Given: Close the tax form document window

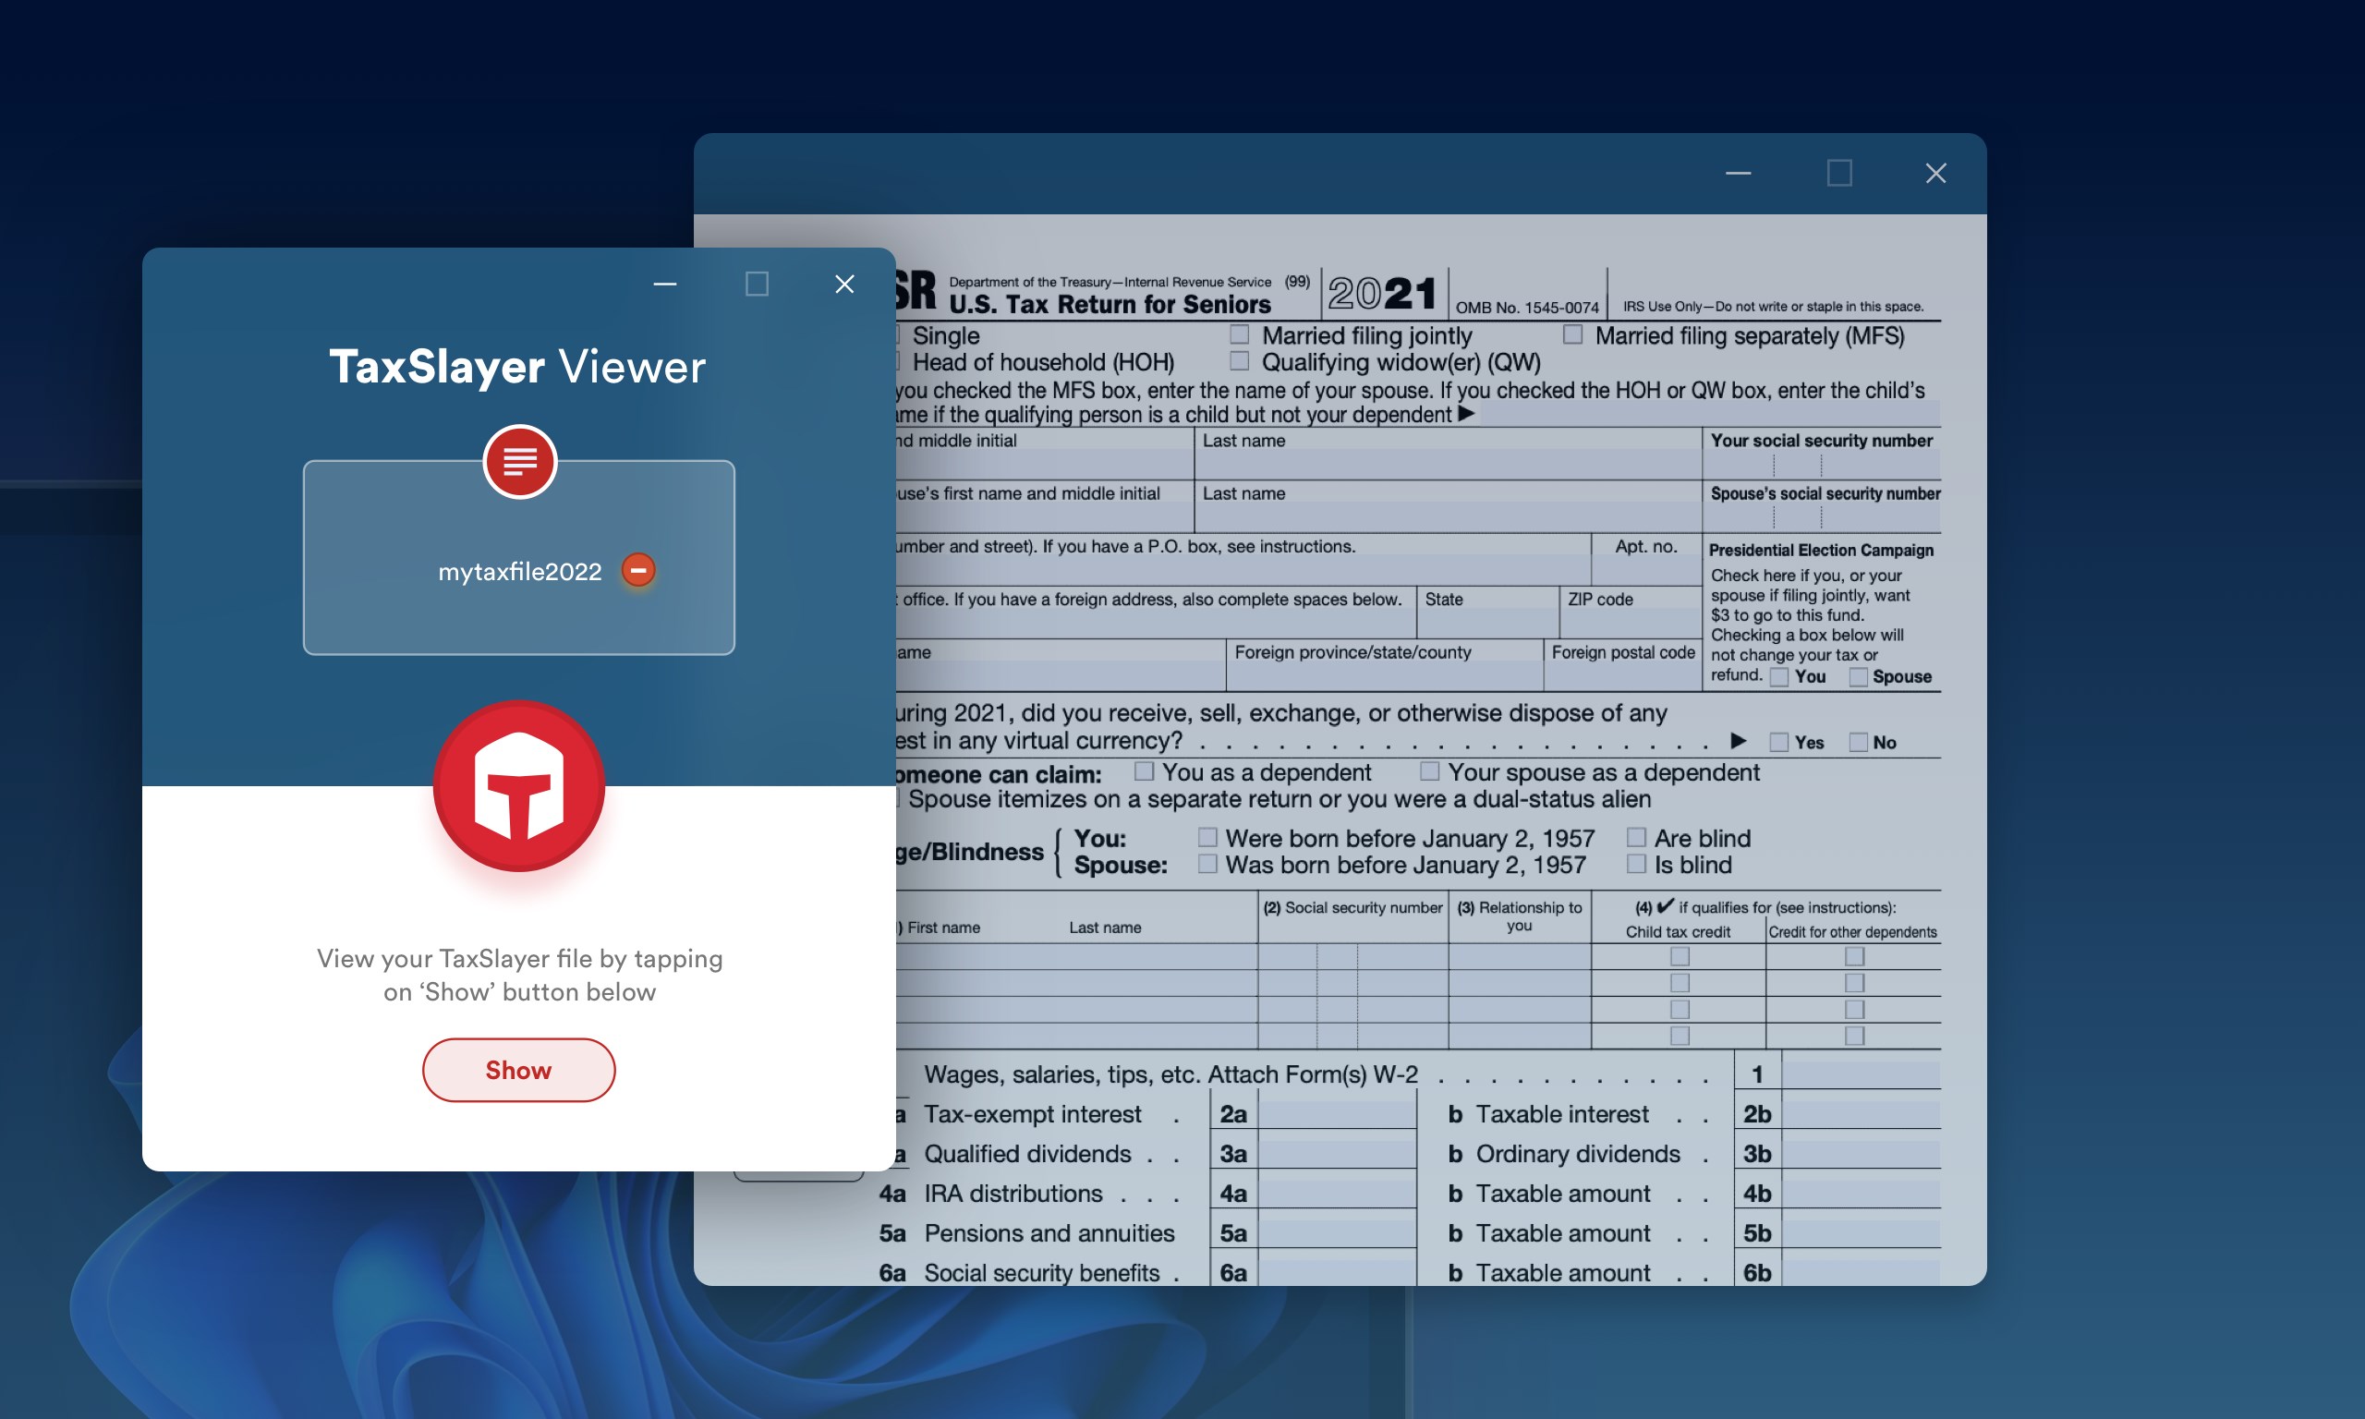Looking at the screenshot, I should pos(1934,173).
